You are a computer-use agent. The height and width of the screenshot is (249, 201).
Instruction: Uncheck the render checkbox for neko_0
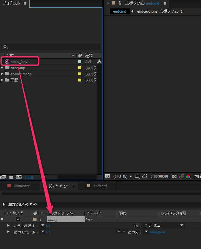(18, 219)
